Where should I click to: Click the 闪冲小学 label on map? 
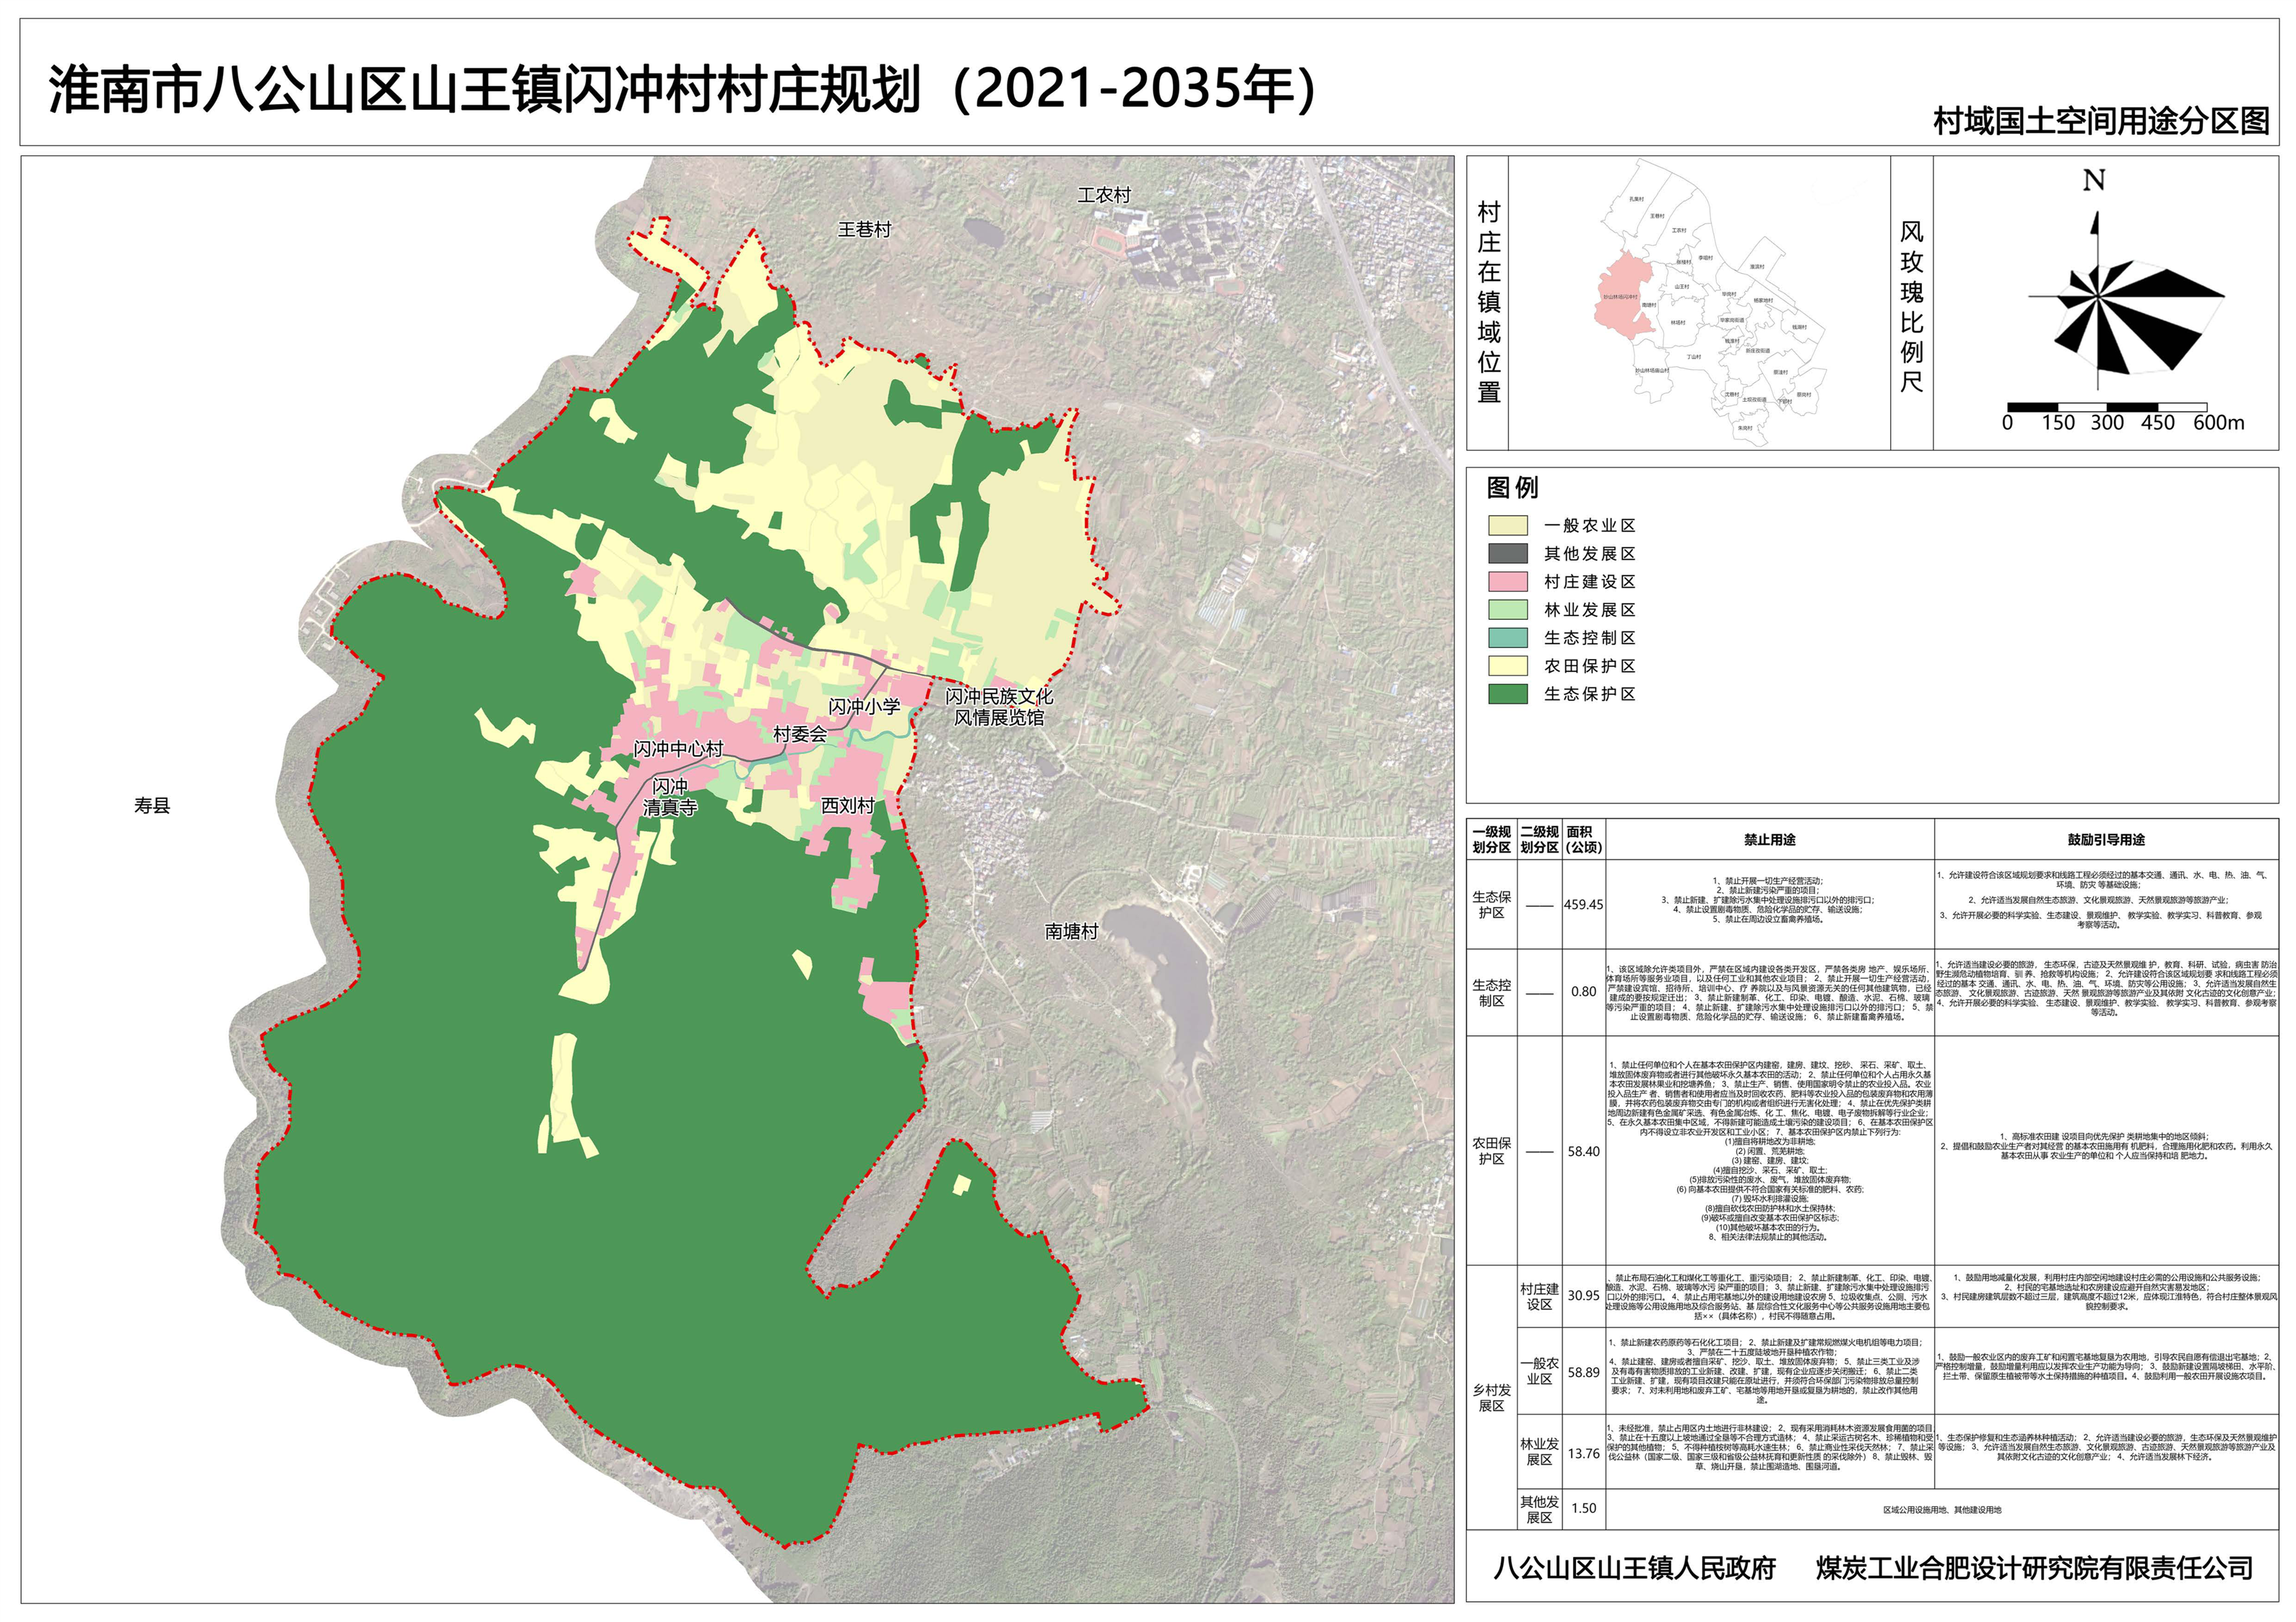[864, 707]
